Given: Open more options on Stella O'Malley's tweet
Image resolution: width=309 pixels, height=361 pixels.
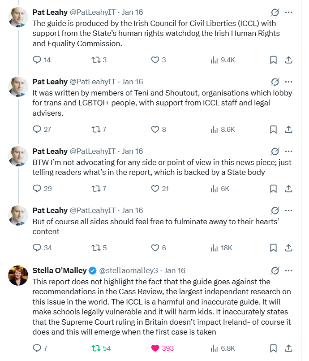Looking at the screenshot, I should [x=289, y=270].
